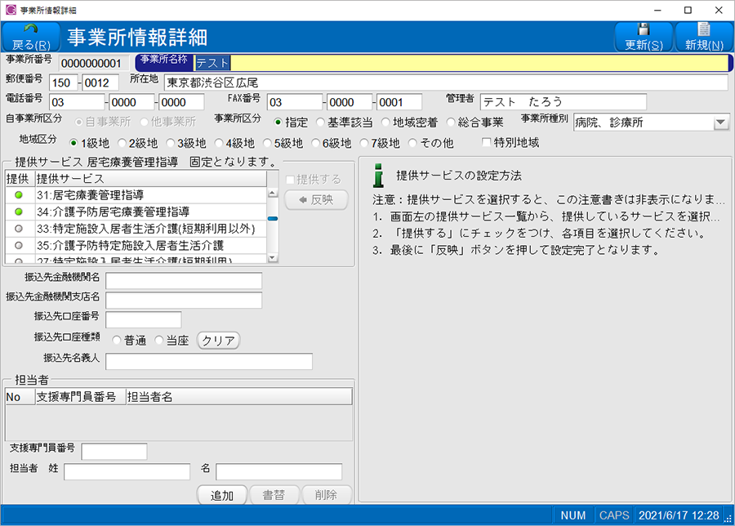Image resolution: width=735 pixels, height=526 pixels.
Task: Open the 事業所種別 dropdown
Action: tap(720, 121)
